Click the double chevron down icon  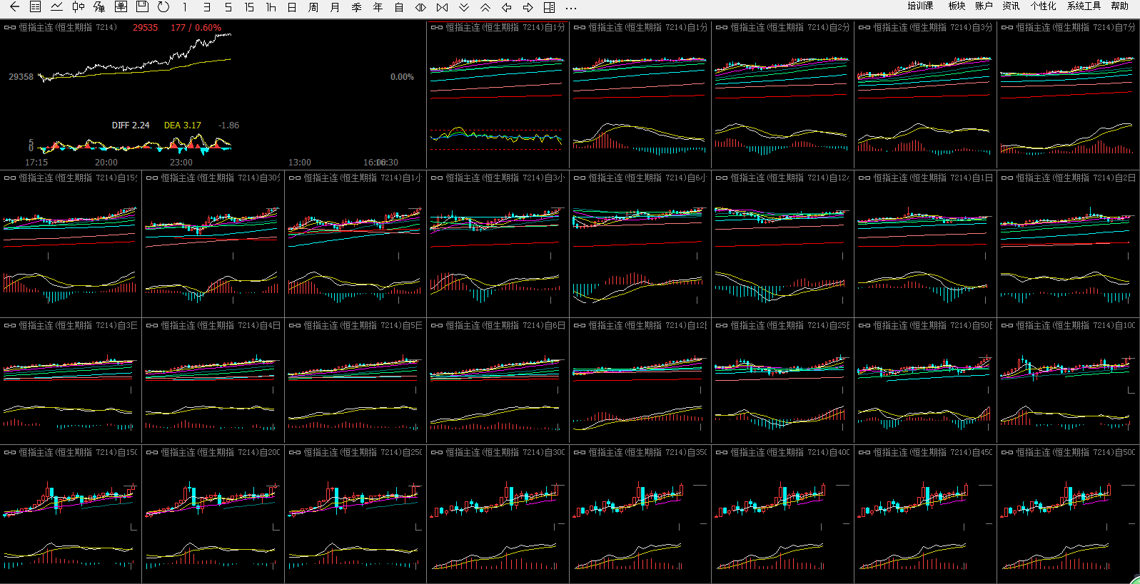(464, 7)
